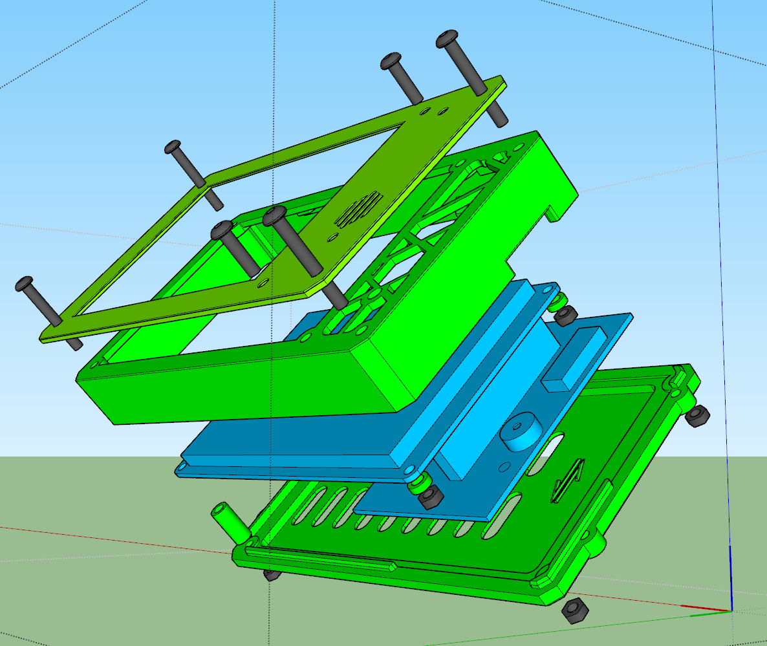Click the blue cylindrical buzzer component
The height and width of the screenshot is (646, 767).
click(x=523, y=432)
